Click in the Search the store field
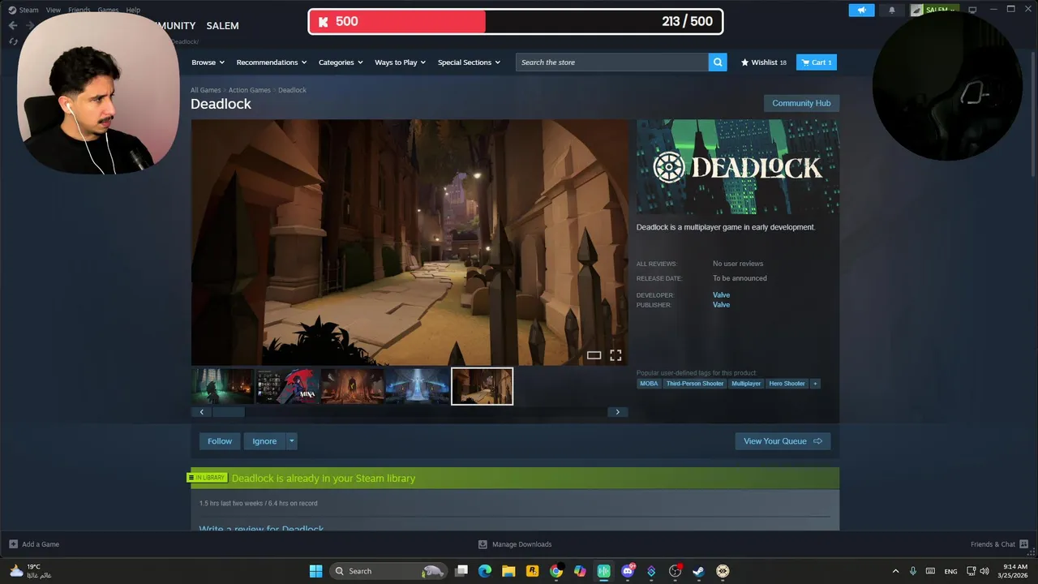 612,62
